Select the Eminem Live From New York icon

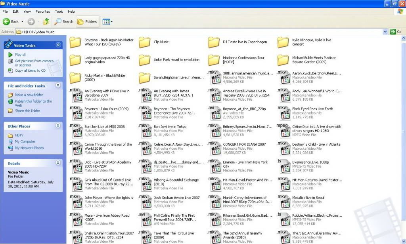pos(214,166)
